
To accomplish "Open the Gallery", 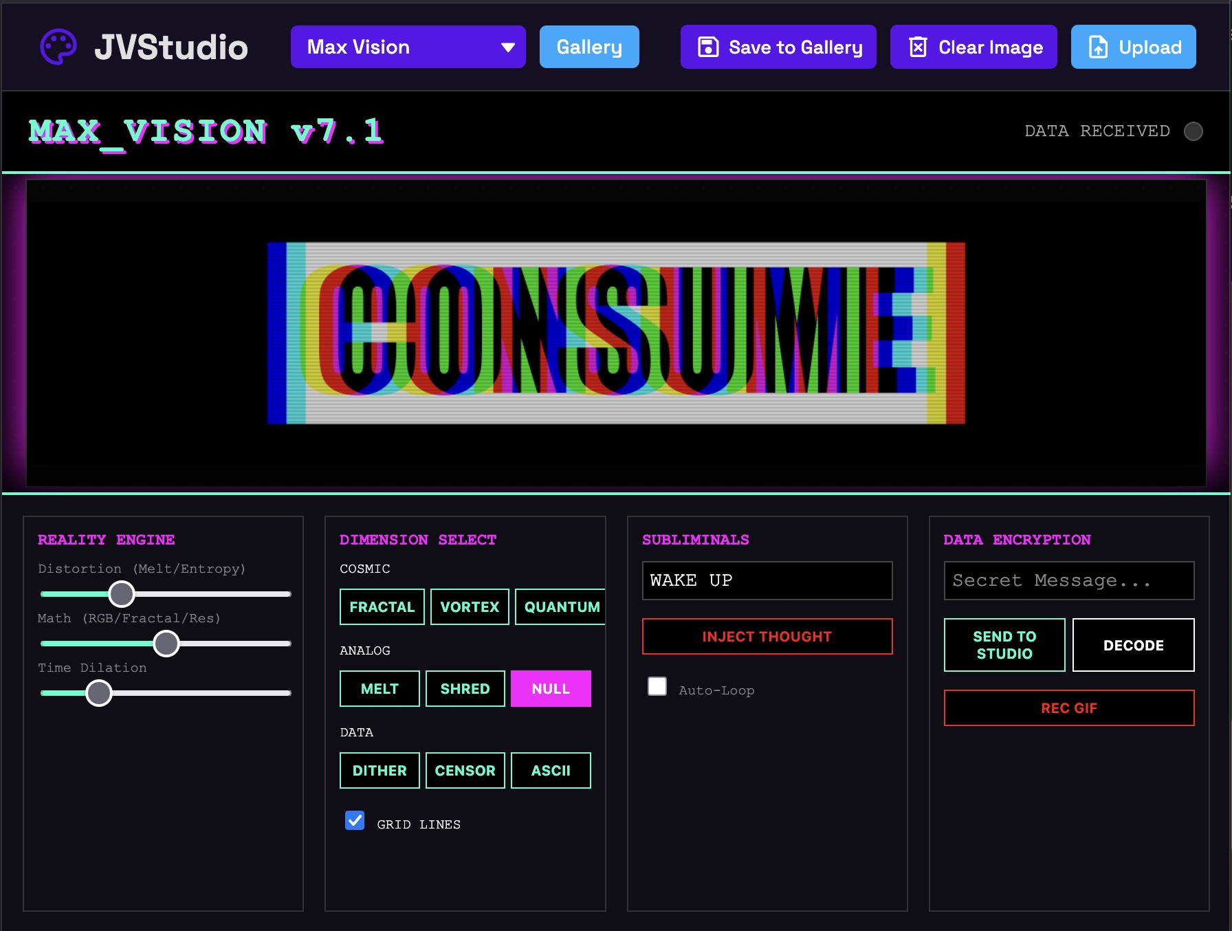I will click(x=588, y=47).
